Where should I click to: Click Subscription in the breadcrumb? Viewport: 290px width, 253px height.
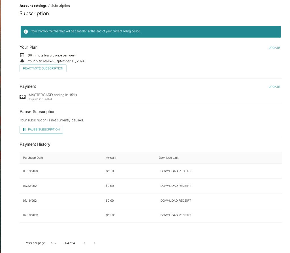pyautogui.click(x=61, y=6)
